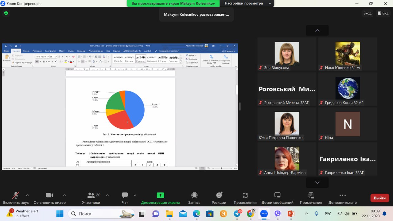Open Приложения apps panel
The height and width of the screenshot is (221, 393).
click(x=245, y=198)
